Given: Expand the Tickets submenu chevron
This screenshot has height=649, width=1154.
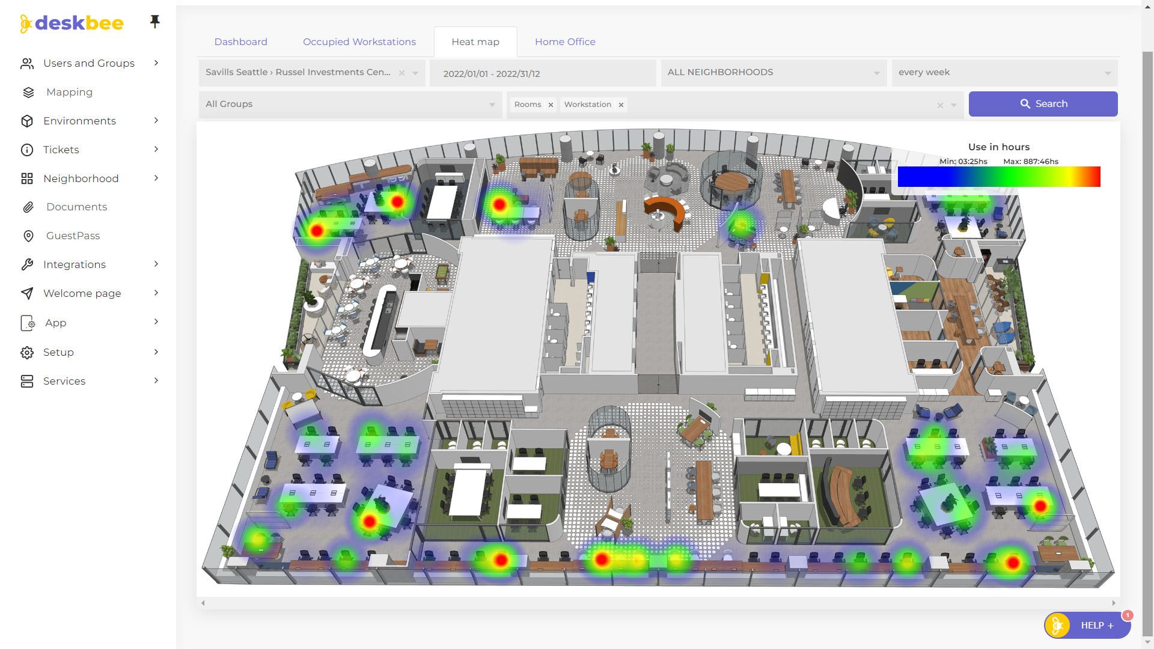Looking at the screenshot, I should pos(156,149).
